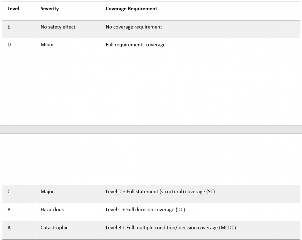Click the multiple condition/decision coverage (MCDC) text
The height and width of the screenshot is (240, 302).
[x=171, y=228]
